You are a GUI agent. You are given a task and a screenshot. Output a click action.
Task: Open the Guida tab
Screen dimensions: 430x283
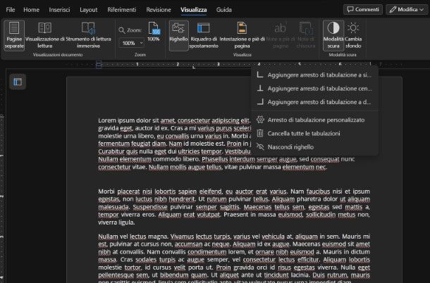tap(223, 10)
